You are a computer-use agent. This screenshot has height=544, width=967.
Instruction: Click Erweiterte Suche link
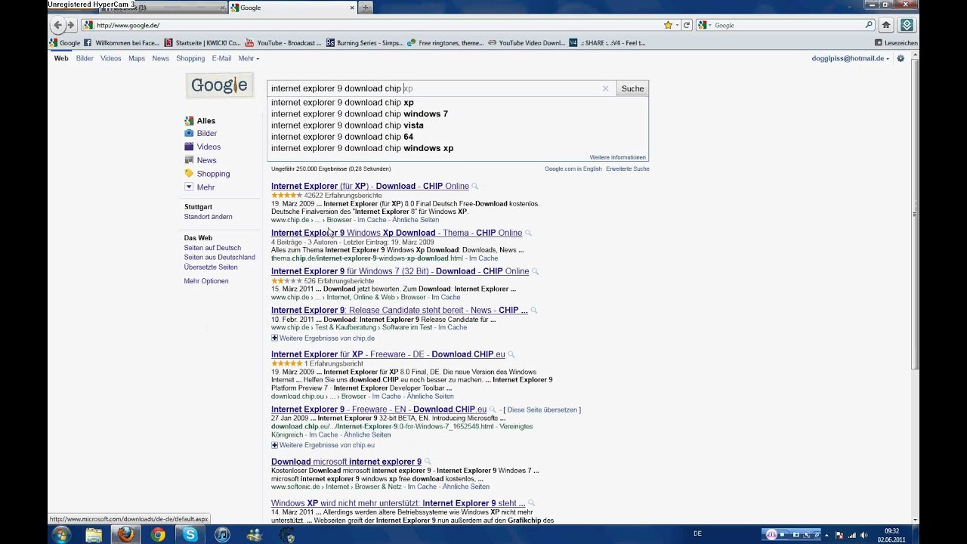coord(628,169)
